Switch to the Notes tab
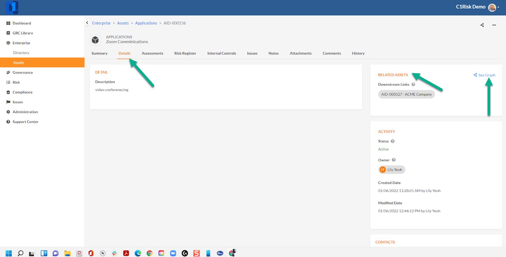Viewport: 506px width, 257px height. point(274,53)
